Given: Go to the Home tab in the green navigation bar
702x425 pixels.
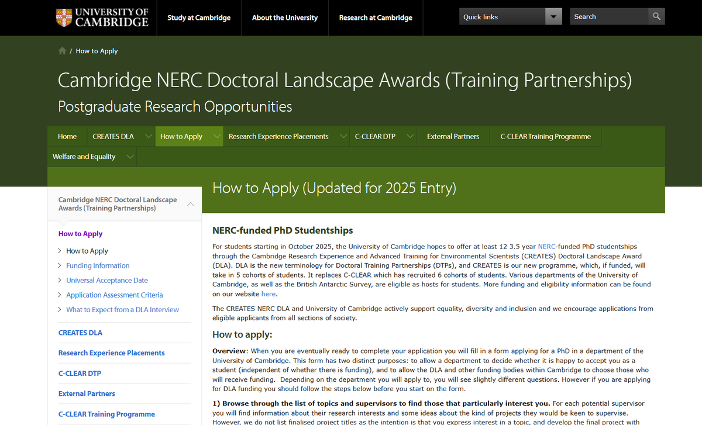Looking at the screenshot, I should (67, 136).
